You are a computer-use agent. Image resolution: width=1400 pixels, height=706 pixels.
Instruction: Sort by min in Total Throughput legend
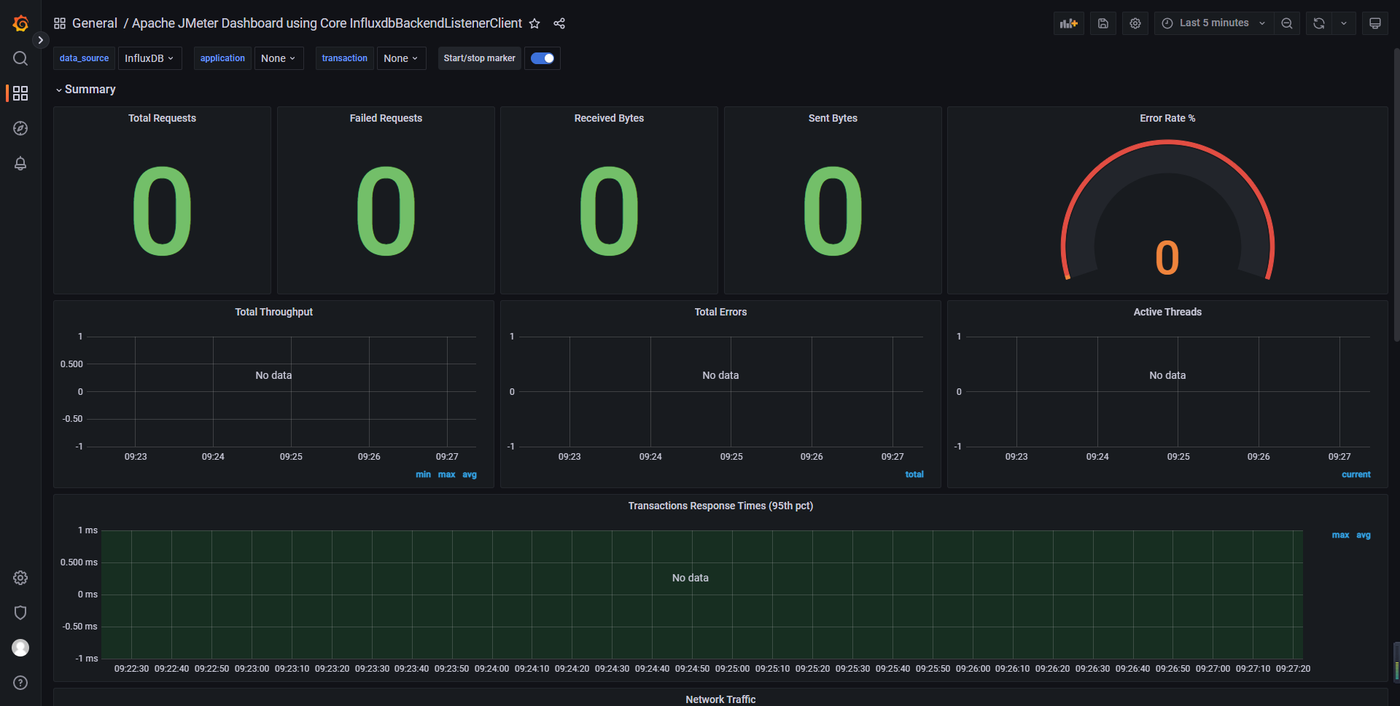pyautogui.click(x=423, y=474)
